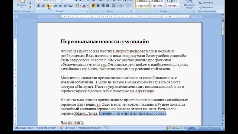238x134 pixels.
Task: Switch to Print Layout view
Action: point(170,128)
